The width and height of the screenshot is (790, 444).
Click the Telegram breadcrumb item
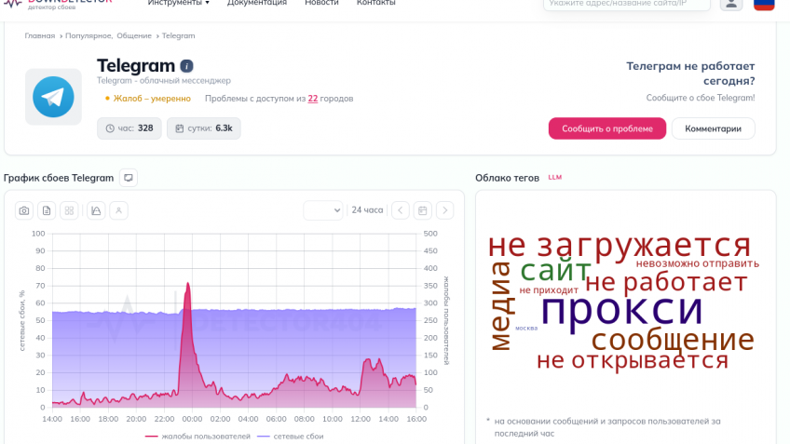178,35
